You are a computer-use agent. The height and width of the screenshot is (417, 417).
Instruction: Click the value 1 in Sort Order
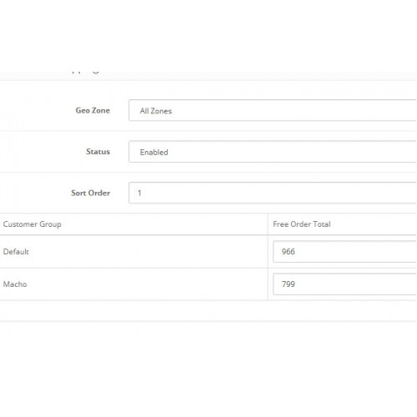139,193
